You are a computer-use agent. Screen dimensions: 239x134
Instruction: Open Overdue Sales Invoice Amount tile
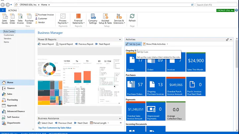click(136, 111)
